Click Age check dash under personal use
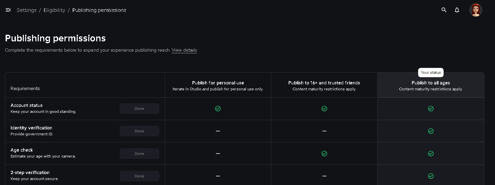This screenshot has height=185, width=495. click(218, 154)
